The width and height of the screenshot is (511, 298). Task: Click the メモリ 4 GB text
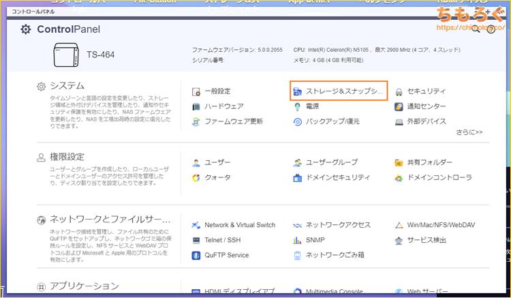click(328, 60)
